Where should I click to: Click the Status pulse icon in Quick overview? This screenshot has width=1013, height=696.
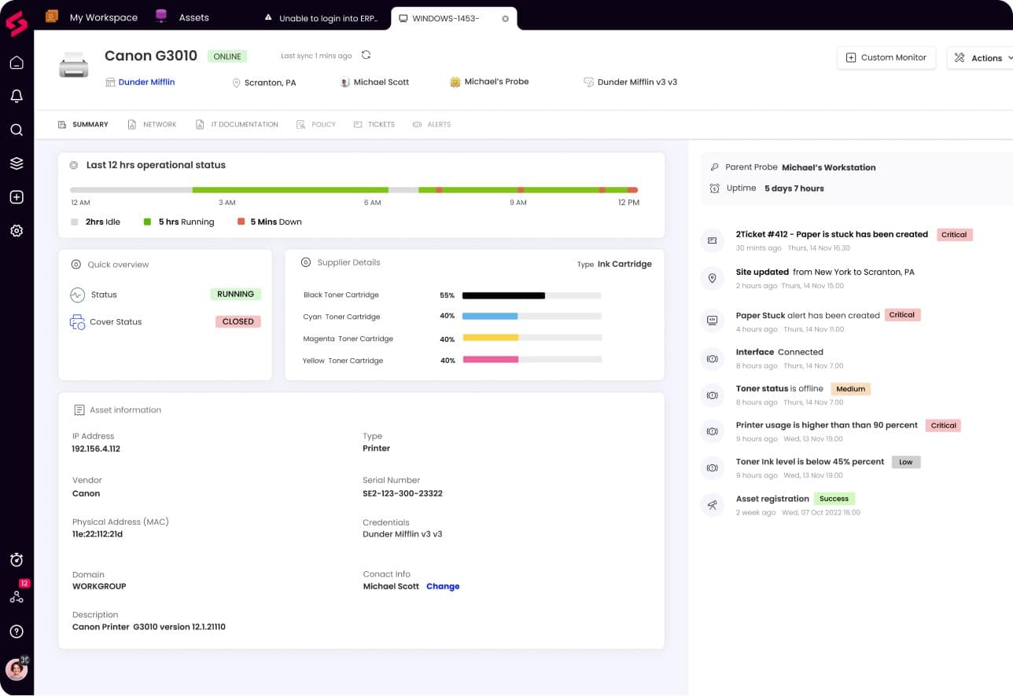(77, 295)
